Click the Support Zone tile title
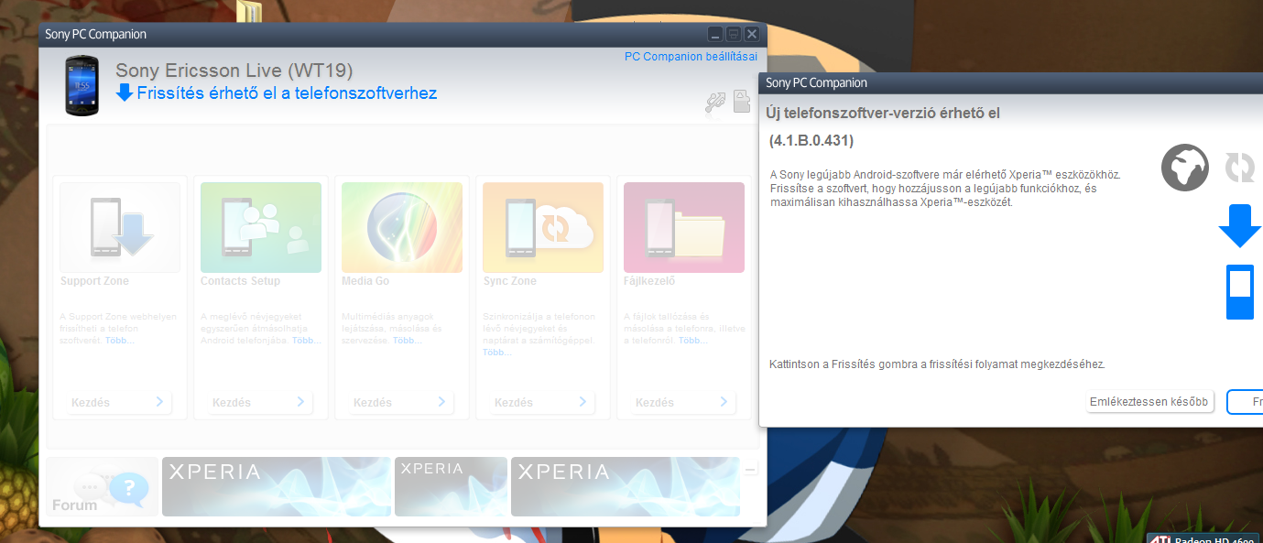This screenshot has width=1263, height=543. (x=94, y=281)
